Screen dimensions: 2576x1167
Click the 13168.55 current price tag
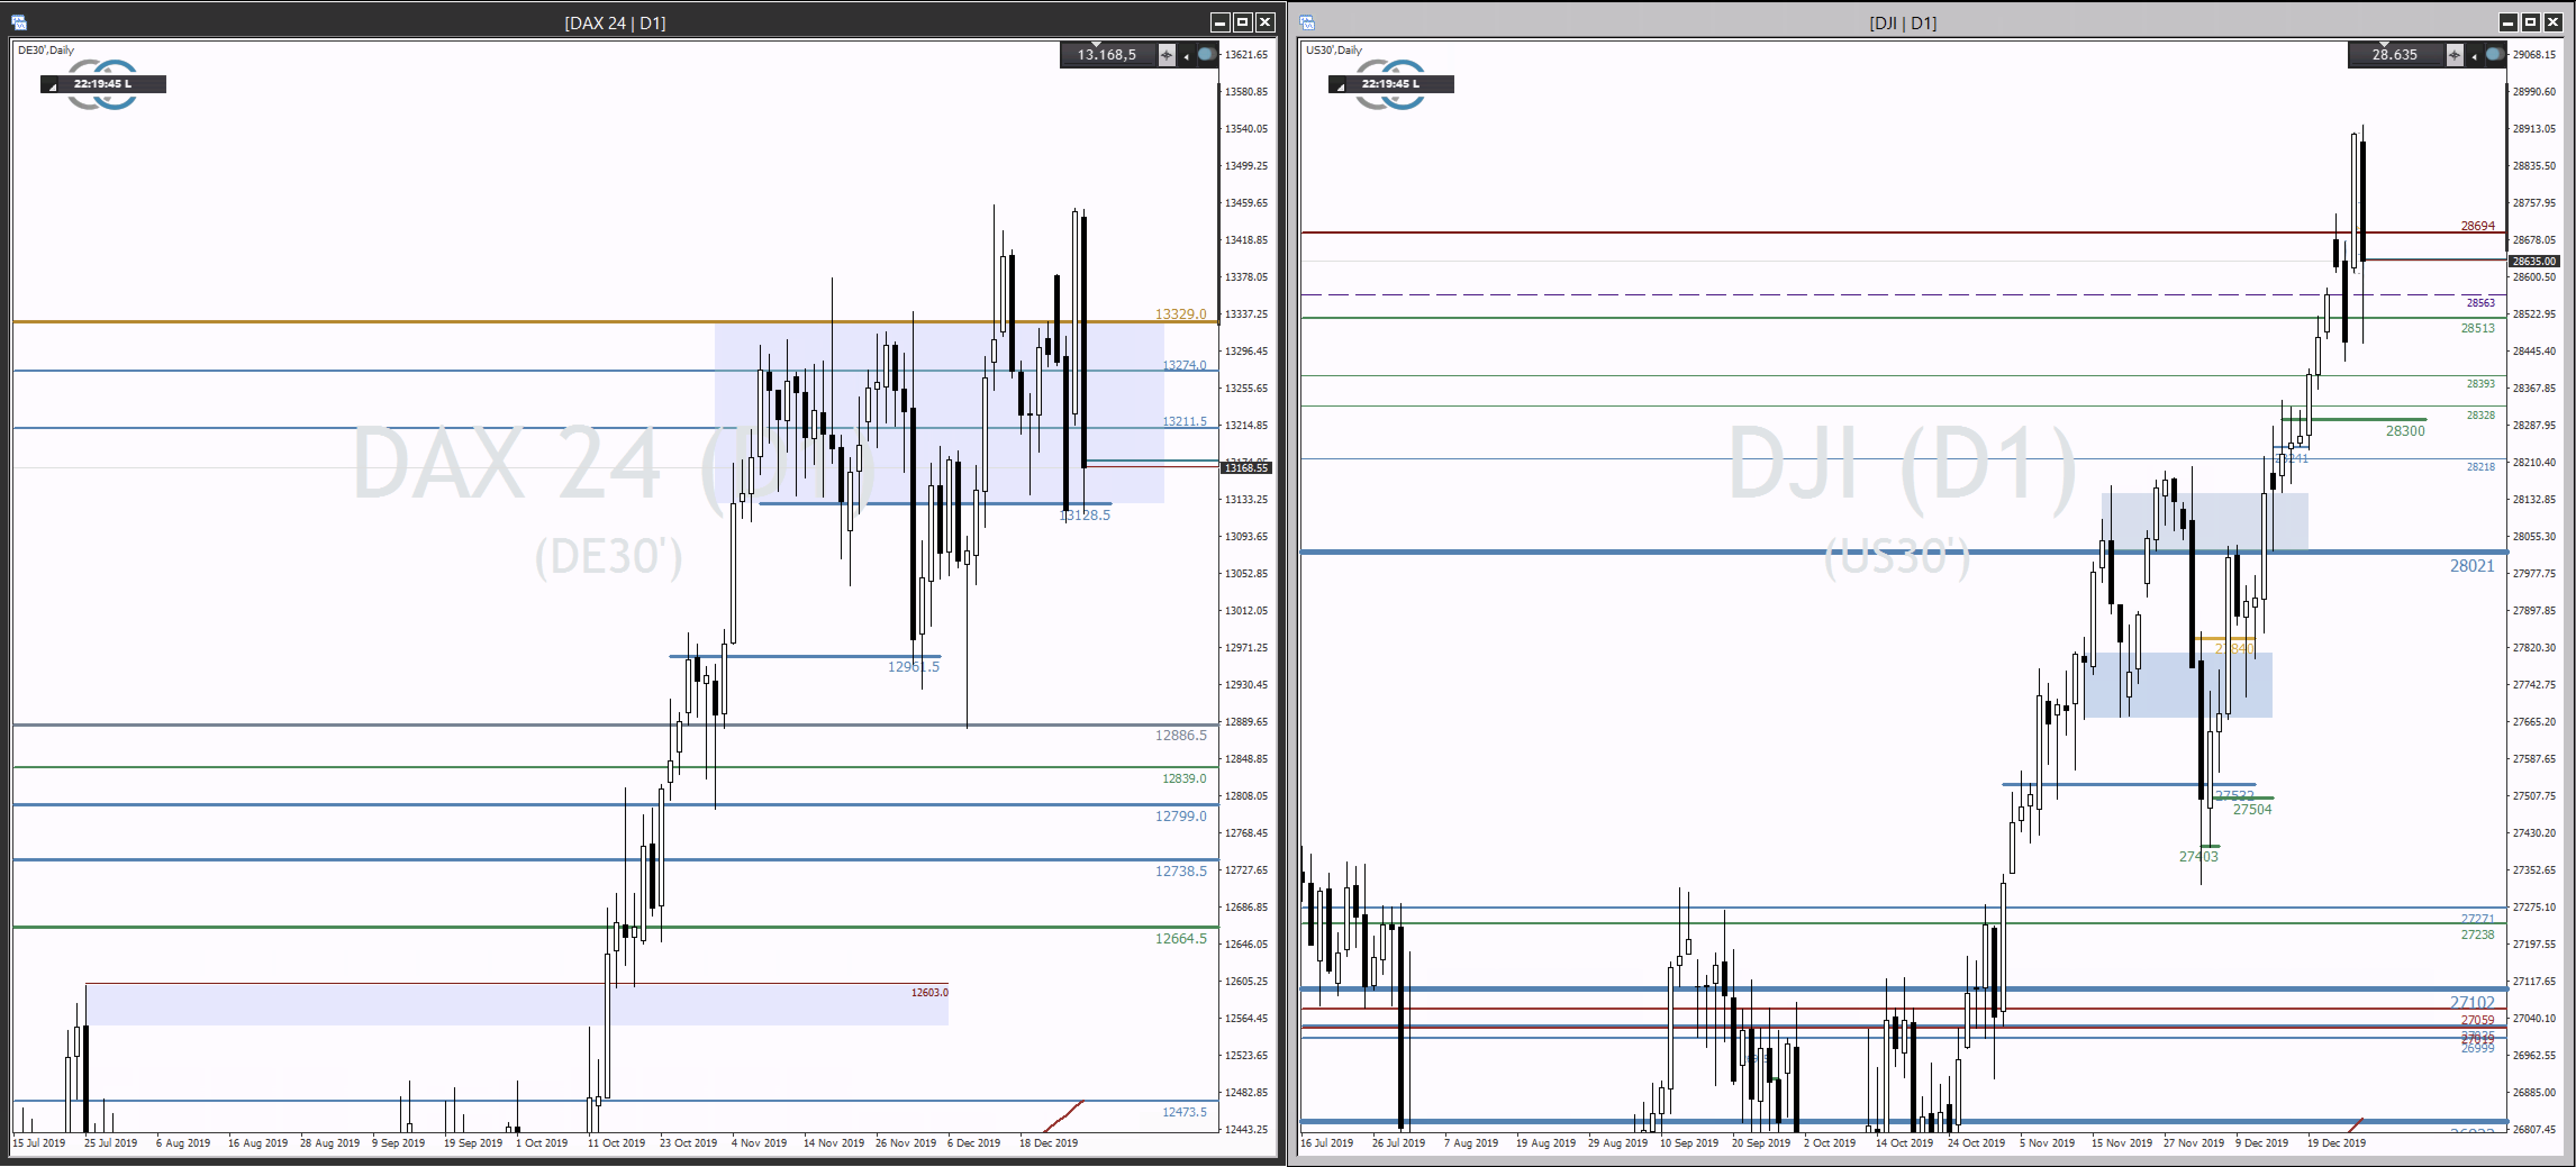pos(1246,468)
